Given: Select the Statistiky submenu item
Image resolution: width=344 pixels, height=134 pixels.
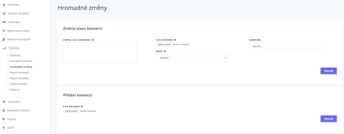Looking at the screenshot, I should click(15, 55).
